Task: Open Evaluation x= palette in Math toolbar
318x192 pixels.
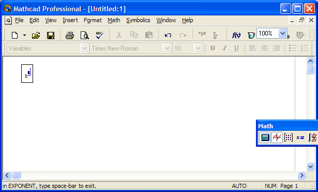Action: coord(300,137)
